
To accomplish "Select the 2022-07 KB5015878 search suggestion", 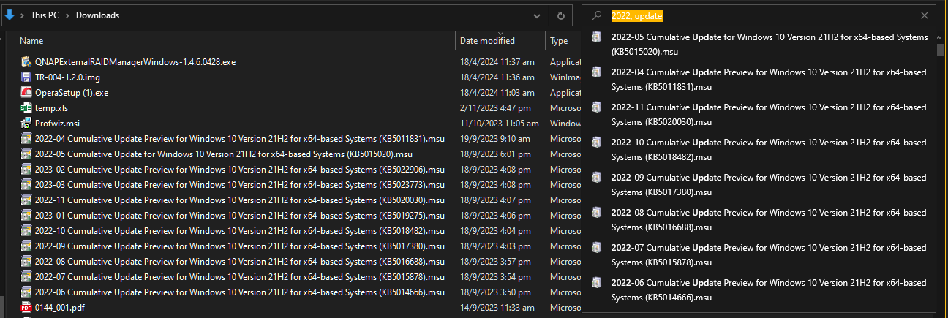I will (x=759, y=255).
